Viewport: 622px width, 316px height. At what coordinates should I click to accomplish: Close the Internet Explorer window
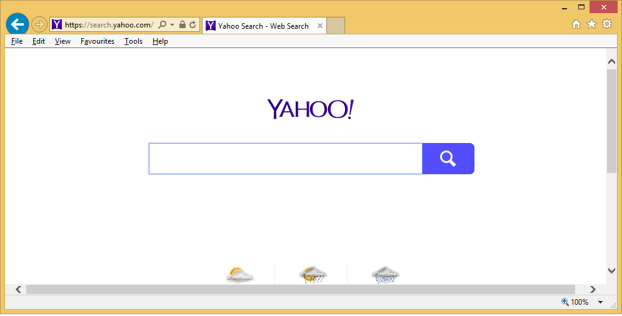point(604,7)
